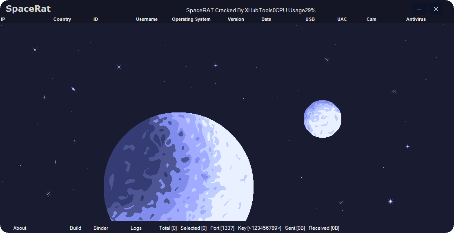
Task: Click the Username column header
Action: point(147,19)
